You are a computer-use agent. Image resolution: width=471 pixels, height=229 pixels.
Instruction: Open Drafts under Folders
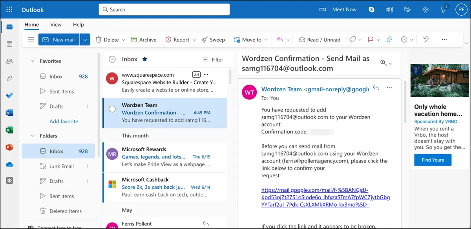(x=58, y=181)
